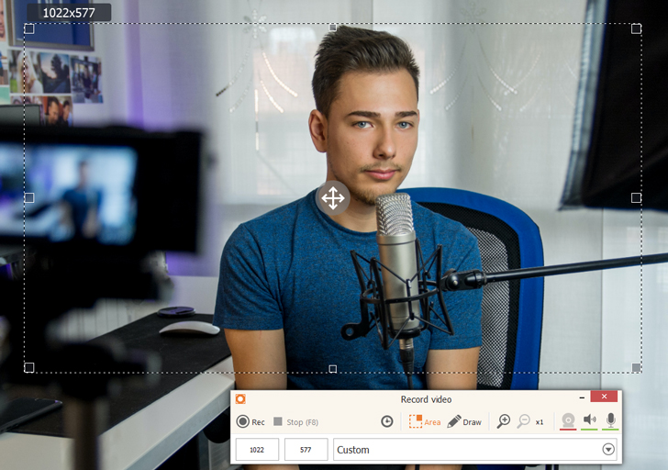
Task: Click the top-left selection resize handle
Action: (x=28, y=28)
